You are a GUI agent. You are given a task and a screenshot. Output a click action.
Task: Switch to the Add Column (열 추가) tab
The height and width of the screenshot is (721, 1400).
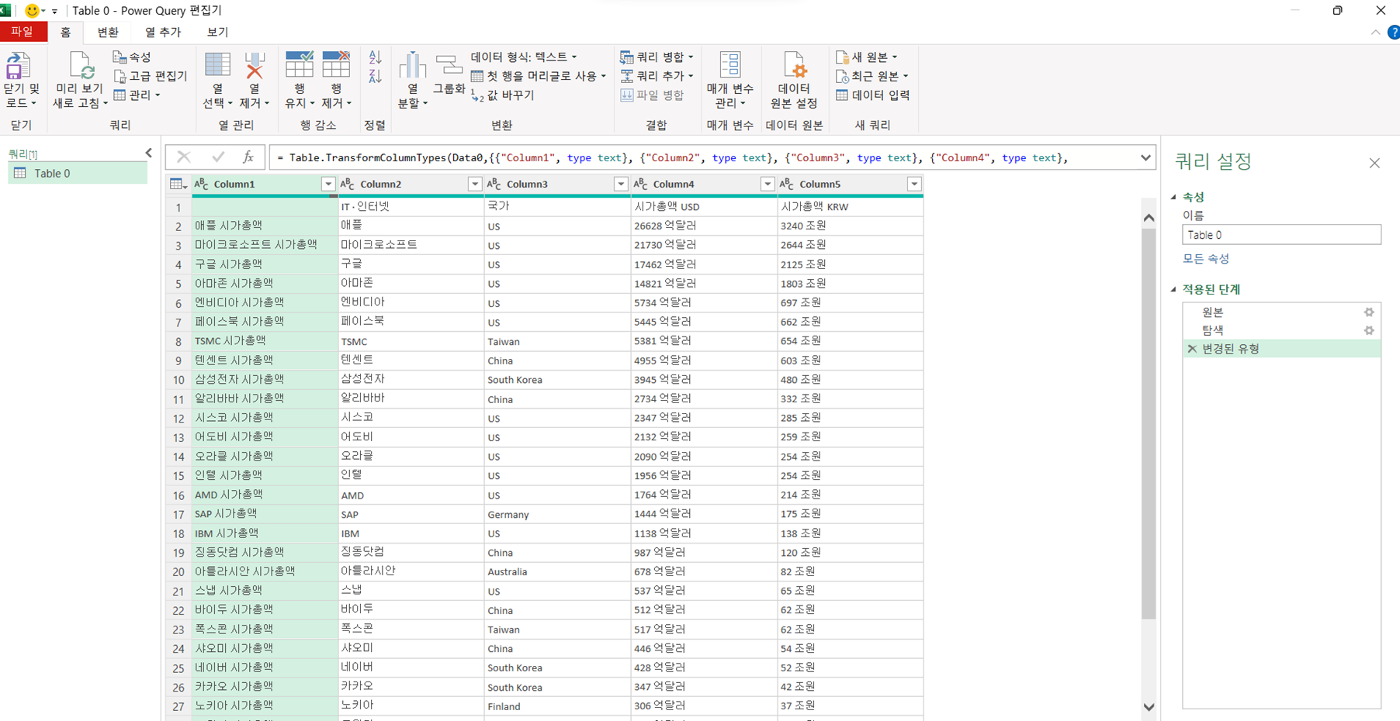point(163,32)
